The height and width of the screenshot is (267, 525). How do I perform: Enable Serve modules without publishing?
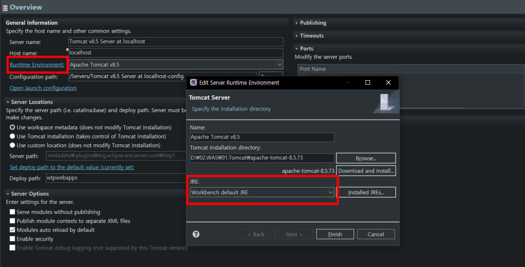tap(13, 212)
